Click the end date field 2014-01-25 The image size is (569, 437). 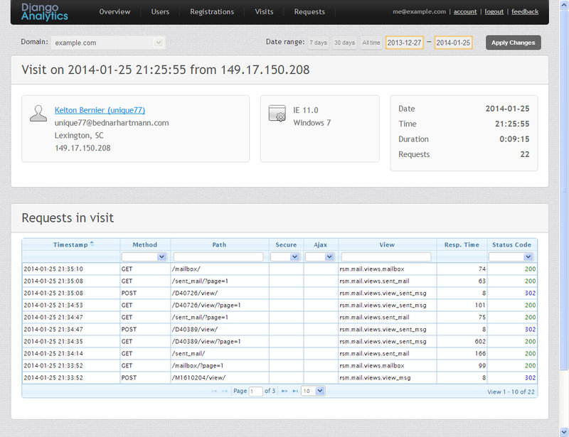pyautogui.click(x=453, y=43)
